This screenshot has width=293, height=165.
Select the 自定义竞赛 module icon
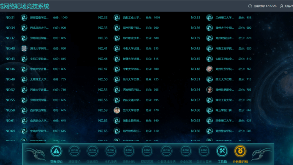(203, 151)
